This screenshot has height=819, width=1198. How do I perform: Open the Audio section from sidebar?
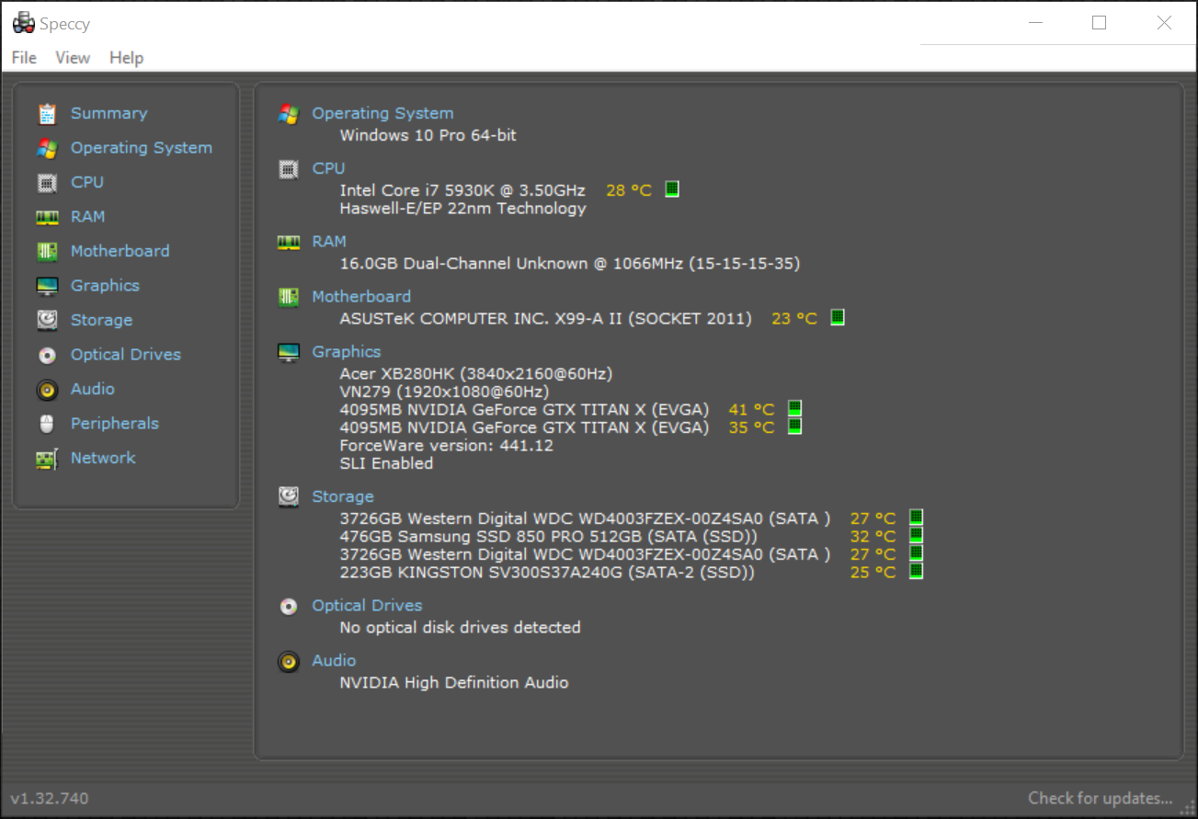(93, 390)
